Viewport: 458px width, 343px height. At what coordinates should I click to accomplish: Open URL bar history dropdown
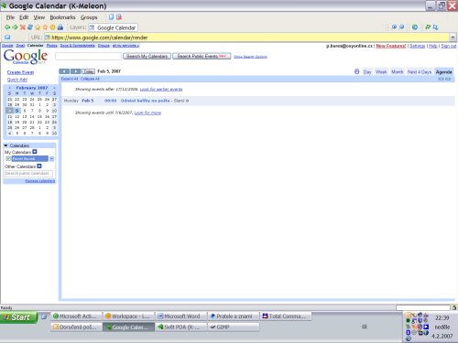click(453, 38)
